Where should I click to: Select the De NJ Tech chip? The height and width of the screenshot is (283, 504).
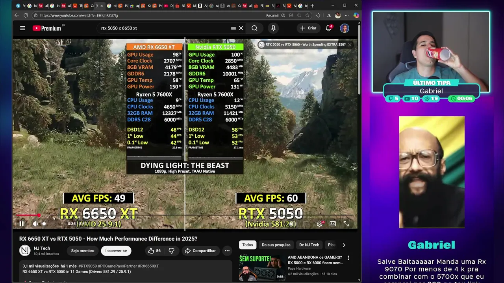click(309, 245)
